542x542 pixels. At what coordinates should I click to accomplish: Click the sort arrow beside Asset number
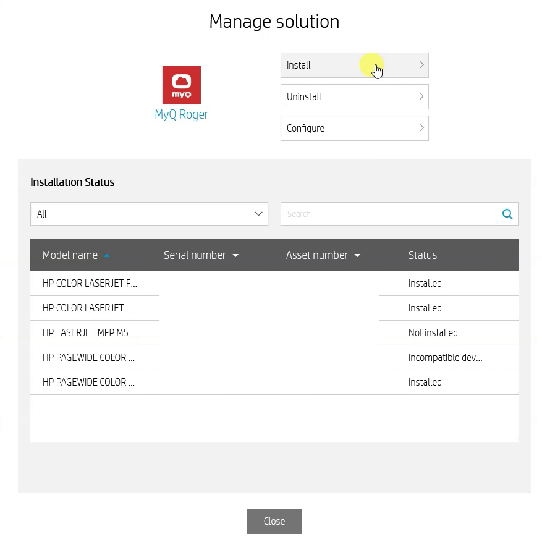pyautogui.click(x=357, y=255)
